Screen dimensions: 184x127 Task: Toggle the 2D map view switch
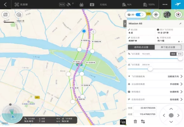click(139, 15)
